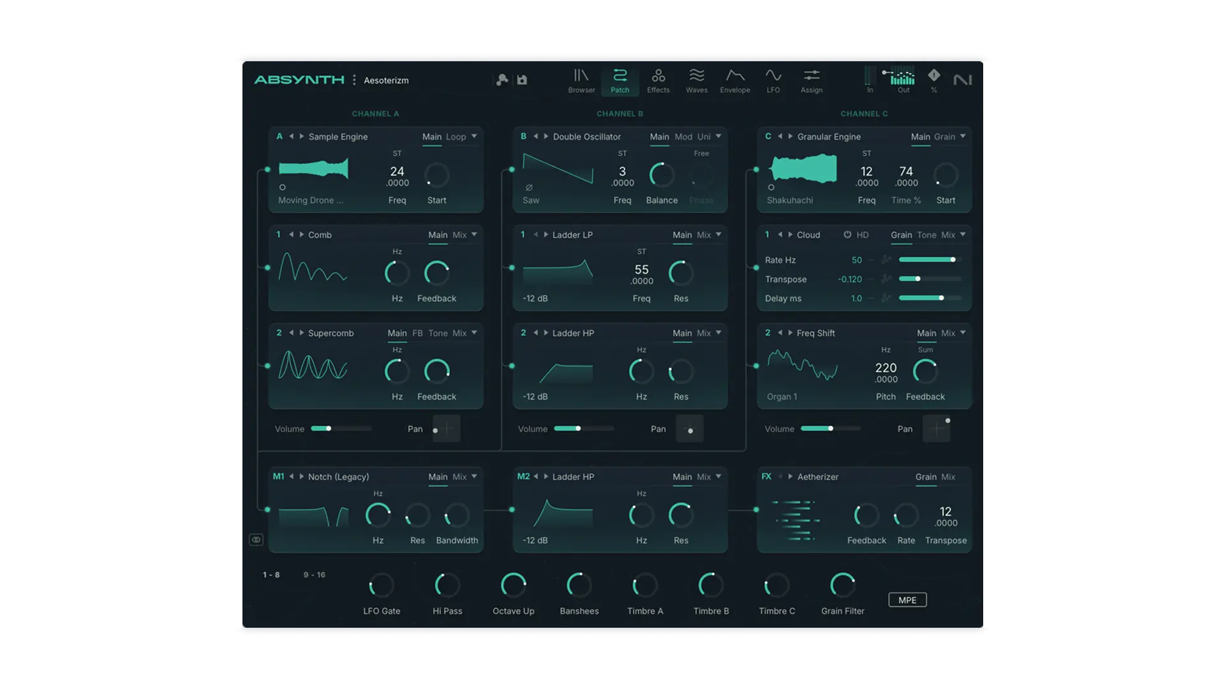Open the Assign view
The image size is (1225, 689).
pos(812,80)
